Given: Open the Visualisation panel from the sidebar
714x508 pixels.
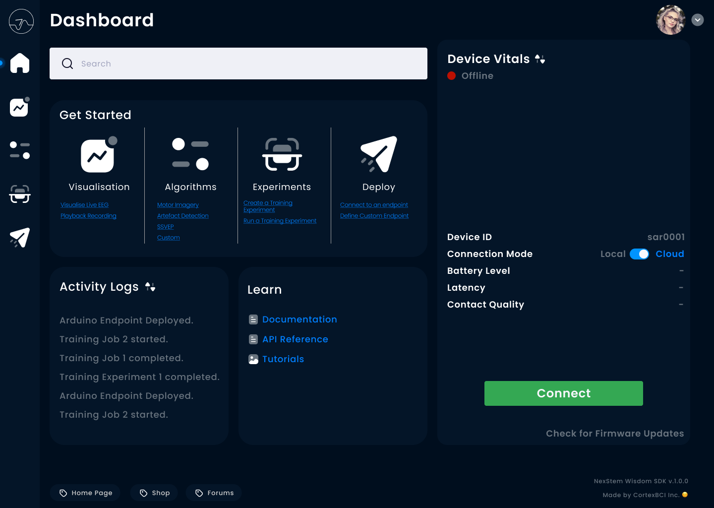Looking at the screenshot, I should [x=19, y=107].
